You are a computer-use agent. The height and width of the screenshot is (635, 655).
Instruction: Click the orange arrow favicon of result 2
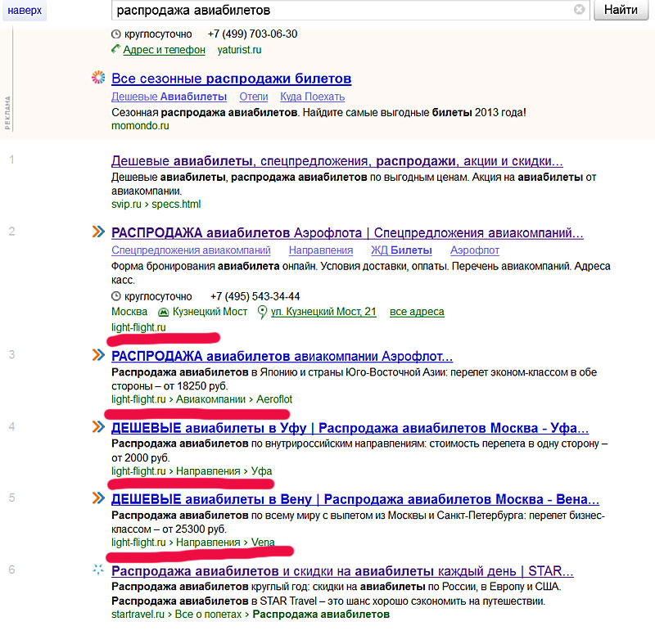tap(98, 232)
